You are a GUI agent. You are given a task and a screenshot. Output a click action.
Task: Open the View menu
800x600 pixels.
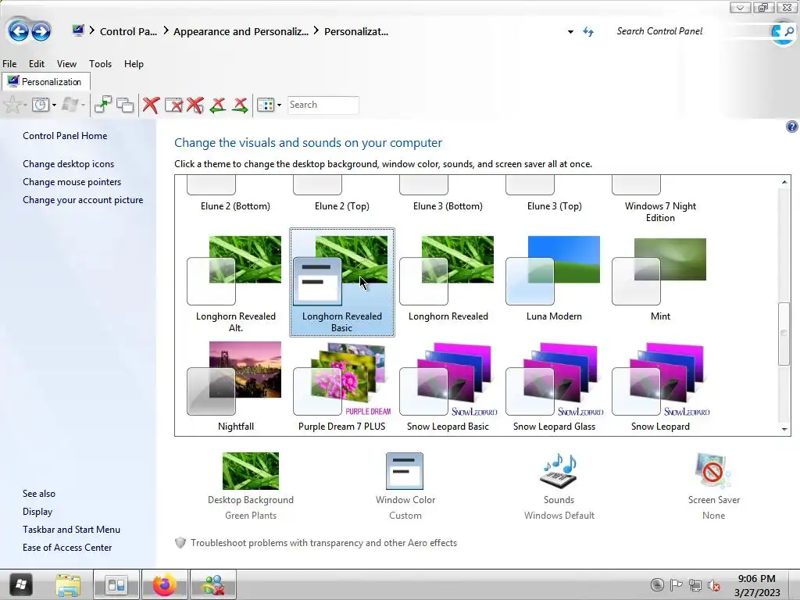66,64
